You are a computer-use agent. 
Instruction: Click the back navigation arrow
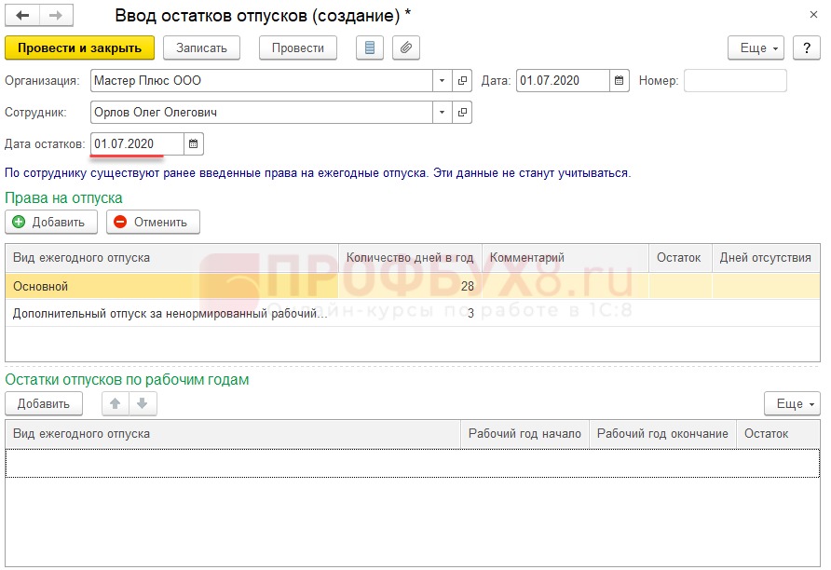click(x=22, y=16)
